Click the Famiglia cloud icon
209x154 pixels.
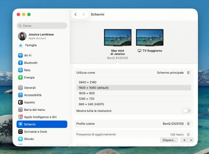click(21, 45)
